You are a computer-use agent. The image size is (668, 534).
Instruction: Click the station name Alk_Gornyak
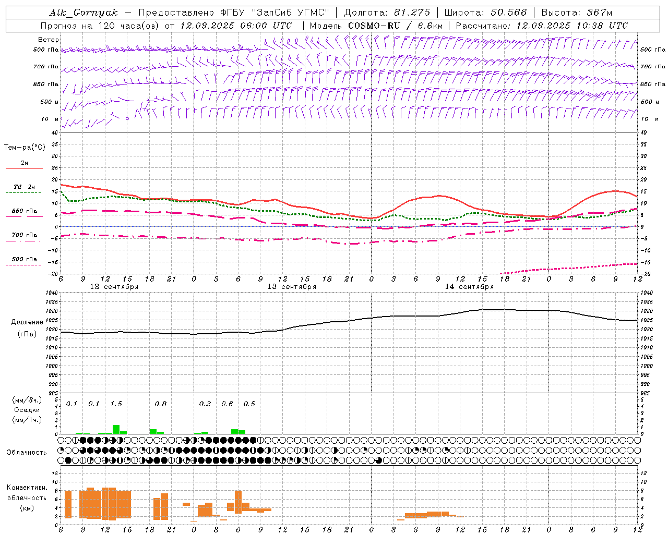(x=83, y=13)
